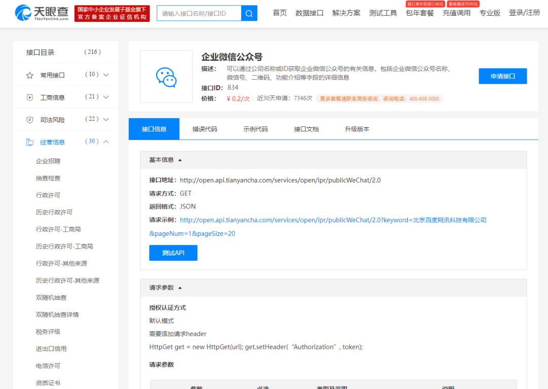Select 进出口信用 in the sidebar
The width and height of the screenshot is (548, 389).
pyautogui.click(x=51, y=349)
